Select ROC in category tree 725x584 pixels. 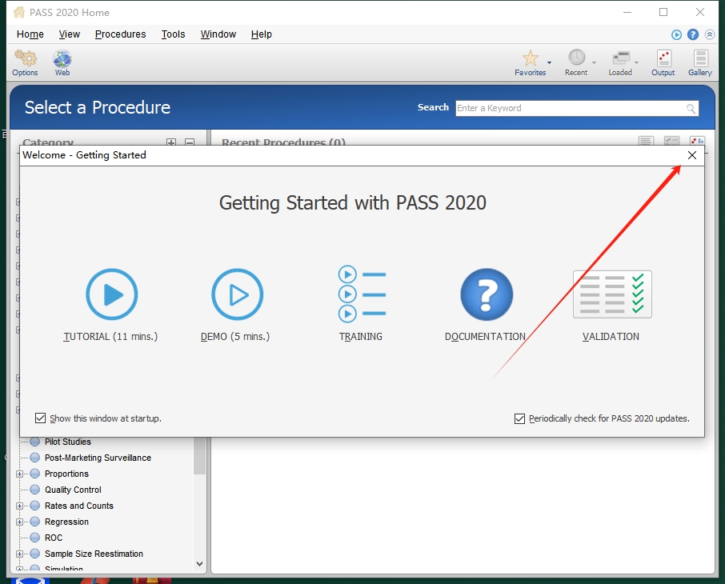(54, 538)
